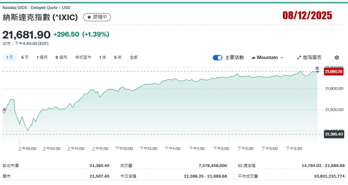Click the 下午2:00 time axis label
This screenshot has height=185, width=348.
pyautogui.click(x=221, y=149)
